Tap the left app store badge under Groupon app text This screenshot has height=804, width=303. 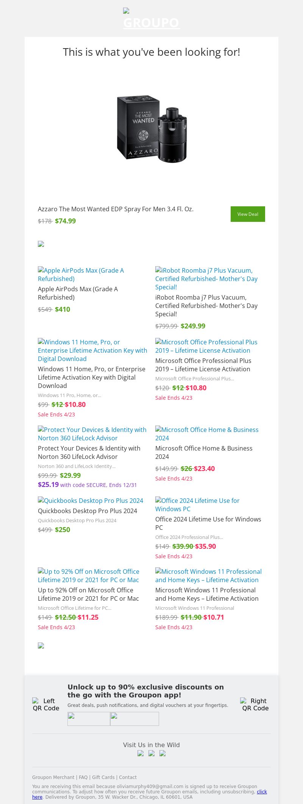[89, 719]
